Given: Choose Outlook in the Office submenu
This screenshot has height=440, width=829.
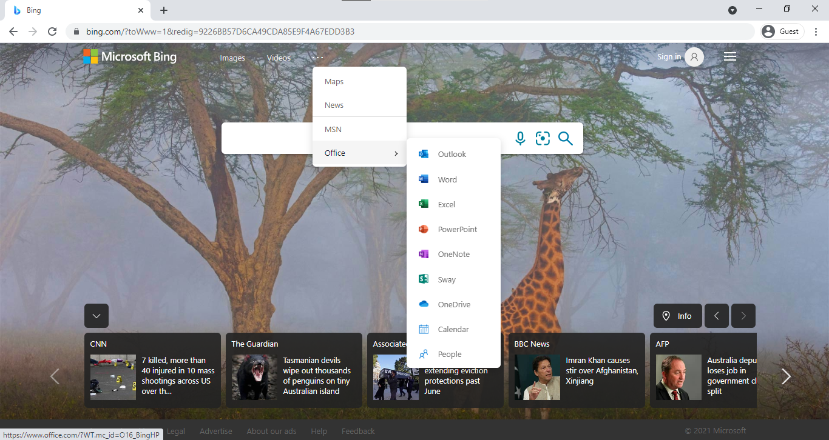Looking at the screenshot, I should (x=453, y=154).
